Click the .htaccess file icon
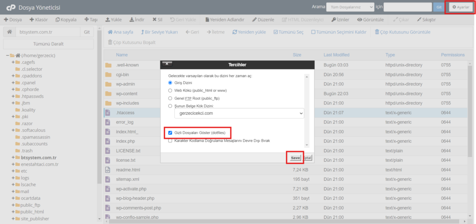The width and height of the screenshot is (476, 224). tap(107, 112)
